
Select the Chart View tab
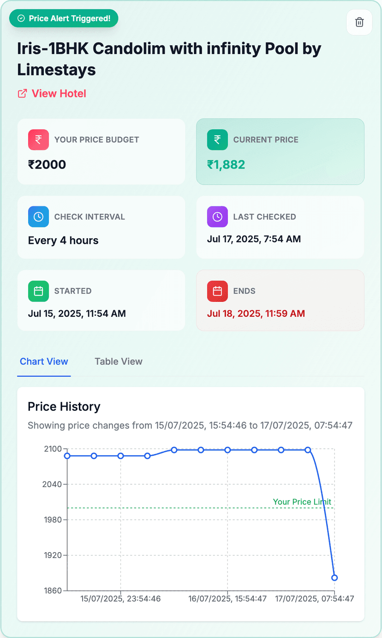pyautogui.click(x=44, y=361)
